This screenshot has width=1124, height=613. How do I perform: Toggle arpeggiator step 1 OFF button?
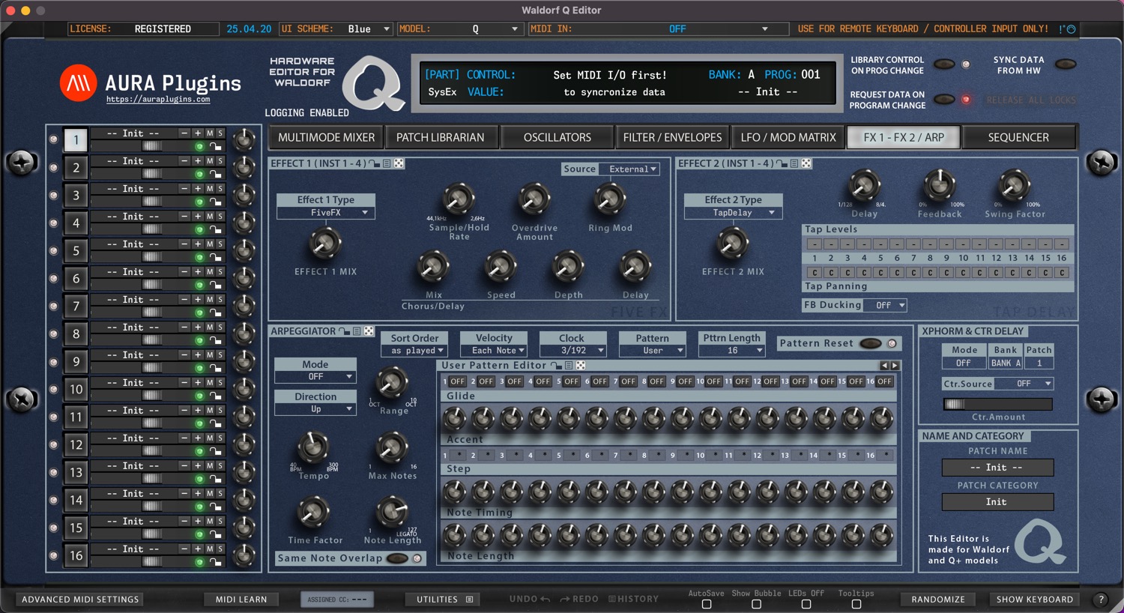[458, 381]
